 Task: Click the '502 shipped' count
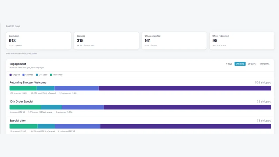[263, 82]
